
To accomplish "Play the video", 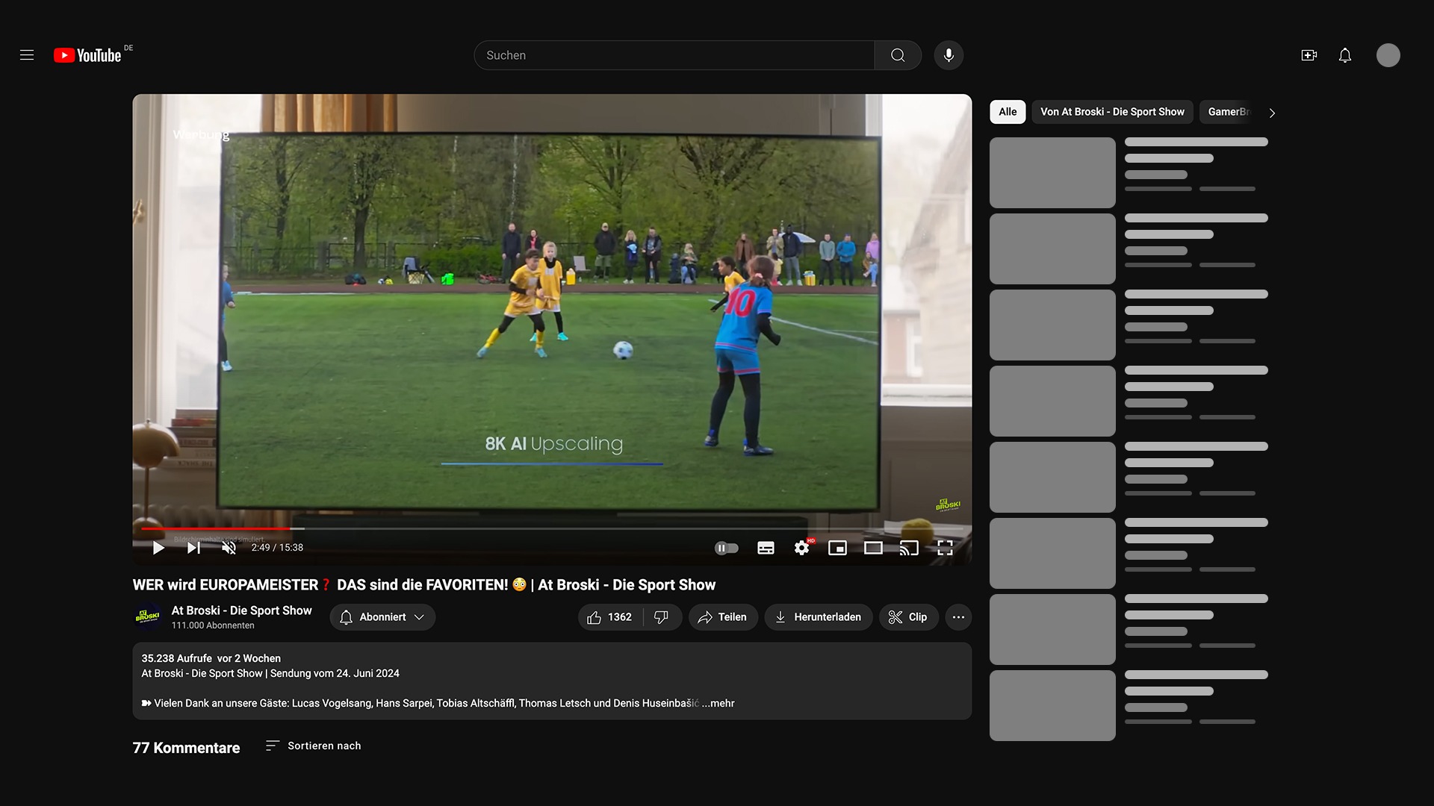I will pos(158,548).
